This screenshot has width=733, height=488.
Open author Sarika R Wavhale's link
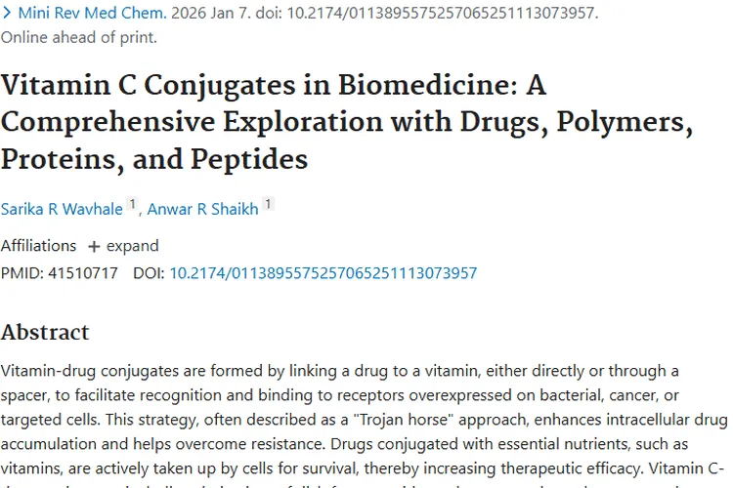[x=62, y=208]
